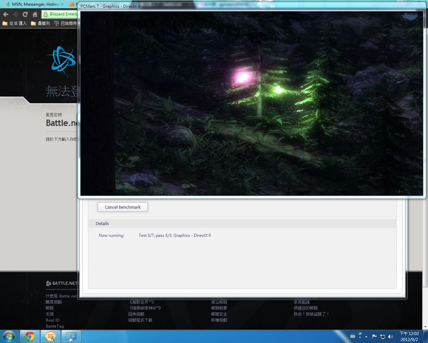The width and height of the screenshot is (428, 343).
Task: Click the Show desktop strip on taskbar
Action: [425, 336]
